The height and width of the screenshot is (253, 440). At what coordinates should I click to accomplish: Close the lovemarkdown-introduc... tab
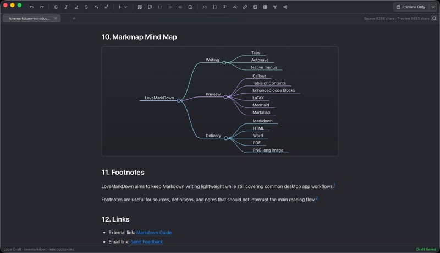[x=56, y=18]
